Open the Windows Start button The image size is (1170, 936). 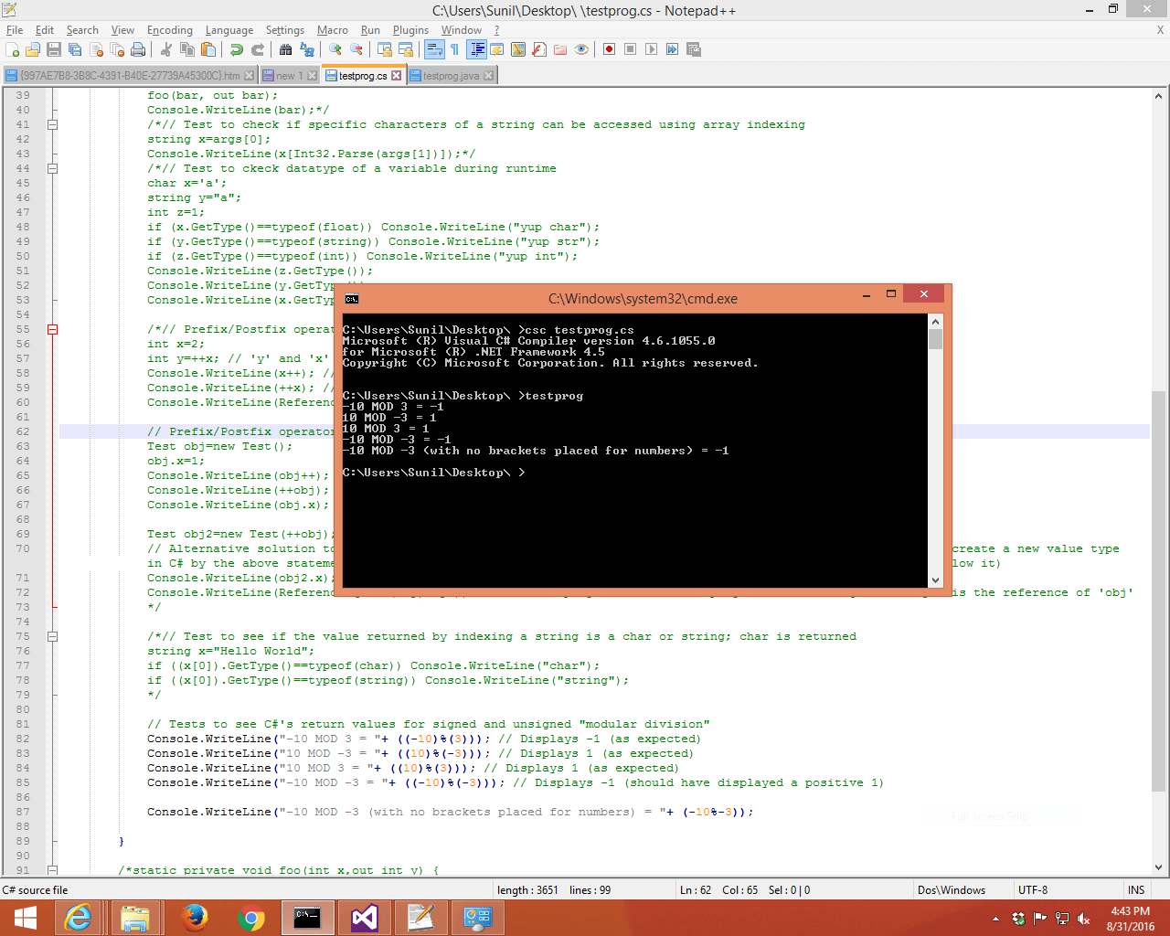click(26, 918)
